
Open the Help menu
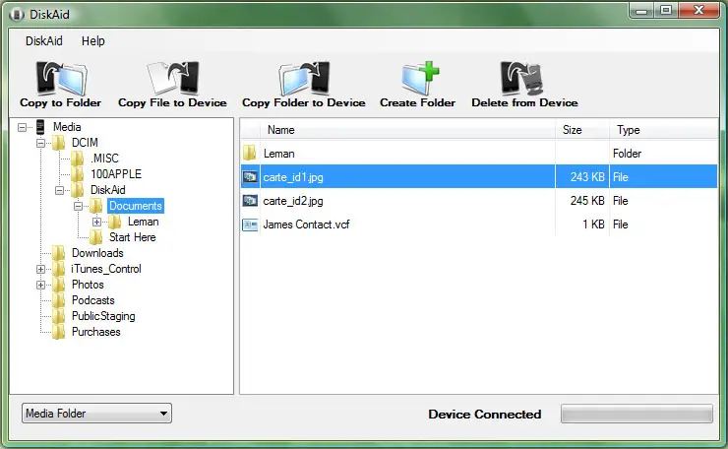[92, 41]
